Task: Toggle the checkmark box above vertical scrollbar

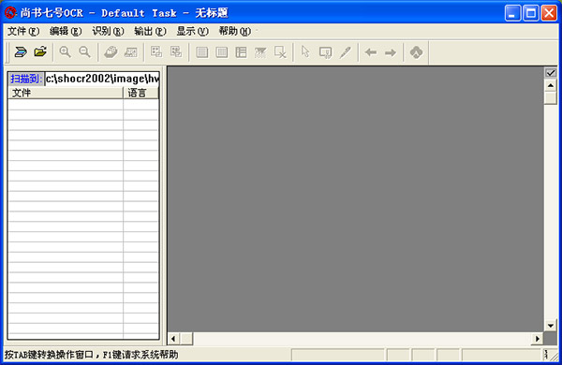Action: (x=551, y=73)
